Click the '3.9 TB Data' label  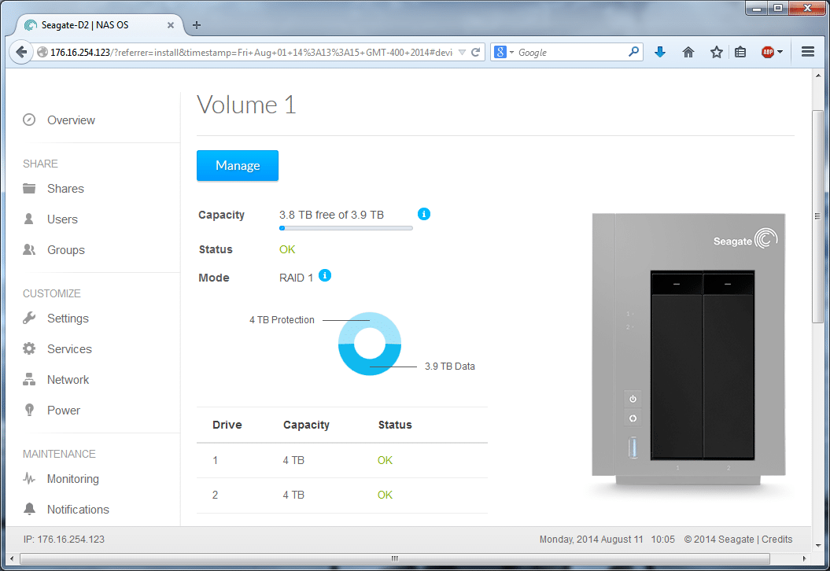coord(449,367)
